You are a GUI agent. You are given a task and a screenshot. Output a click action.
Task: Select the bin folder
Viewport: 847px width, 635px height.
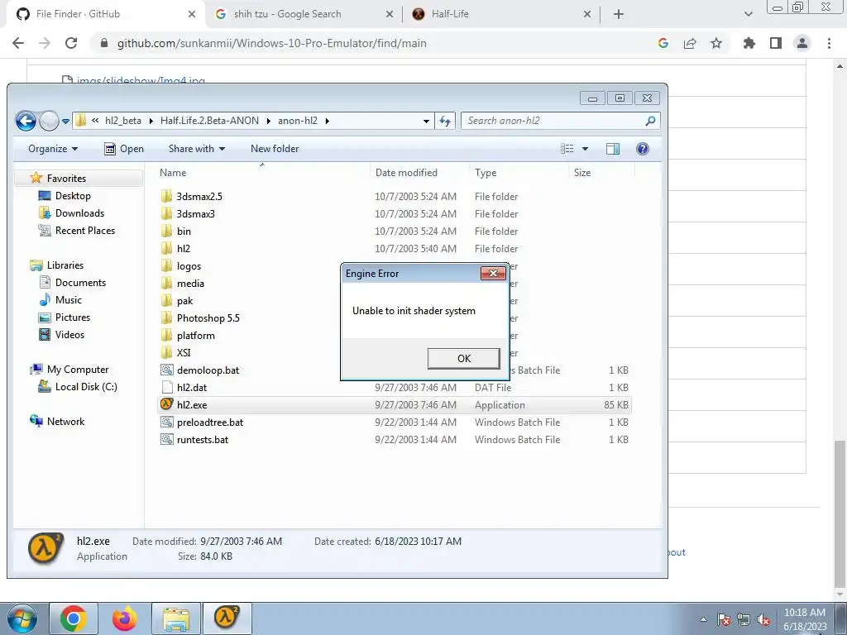(x=184, y=232)
